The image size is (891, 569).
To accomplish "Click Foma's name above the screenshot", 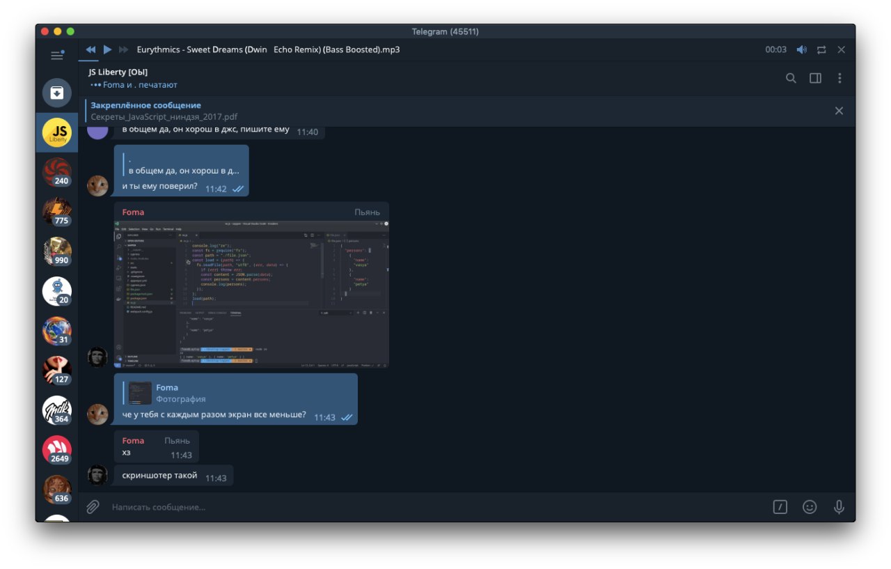I will pos(133,212).
